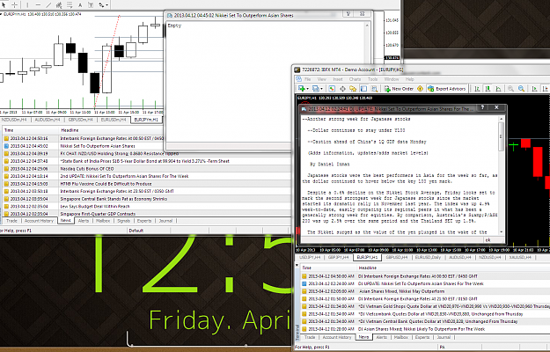Open the Tools menu in IBFX MT4
This screenshot has width=550, height=352.
coord(372,79)
